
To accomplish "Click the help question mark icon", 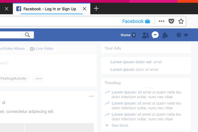I will 179,35.
